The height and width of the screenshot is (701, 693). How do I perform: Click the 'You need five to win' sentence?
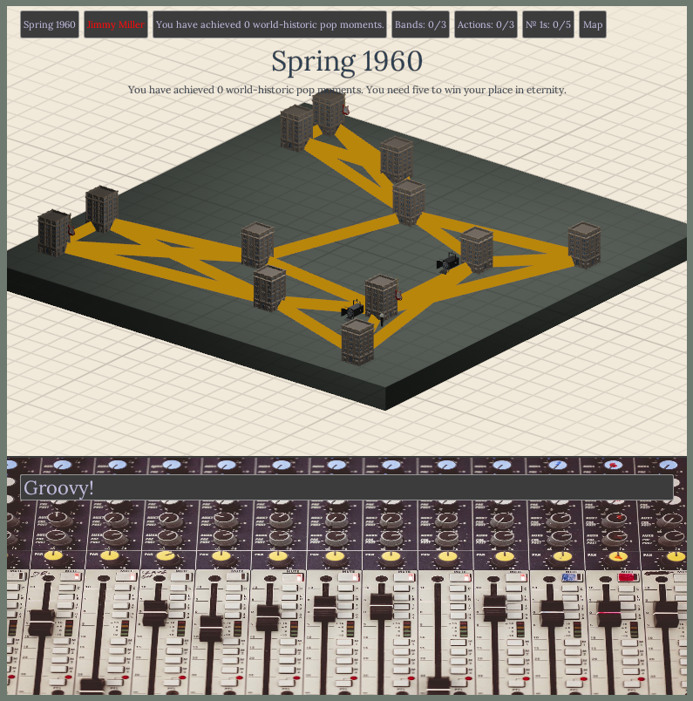click(x=465, y=90)
